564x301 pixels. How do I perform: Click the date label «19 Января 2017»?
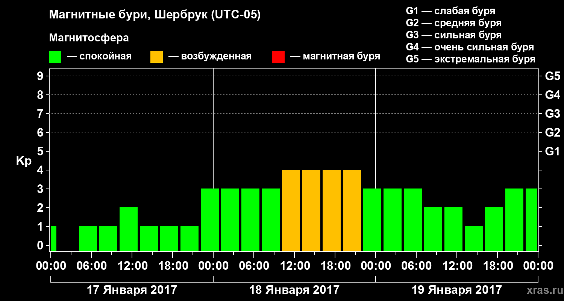tap(457, 290)
